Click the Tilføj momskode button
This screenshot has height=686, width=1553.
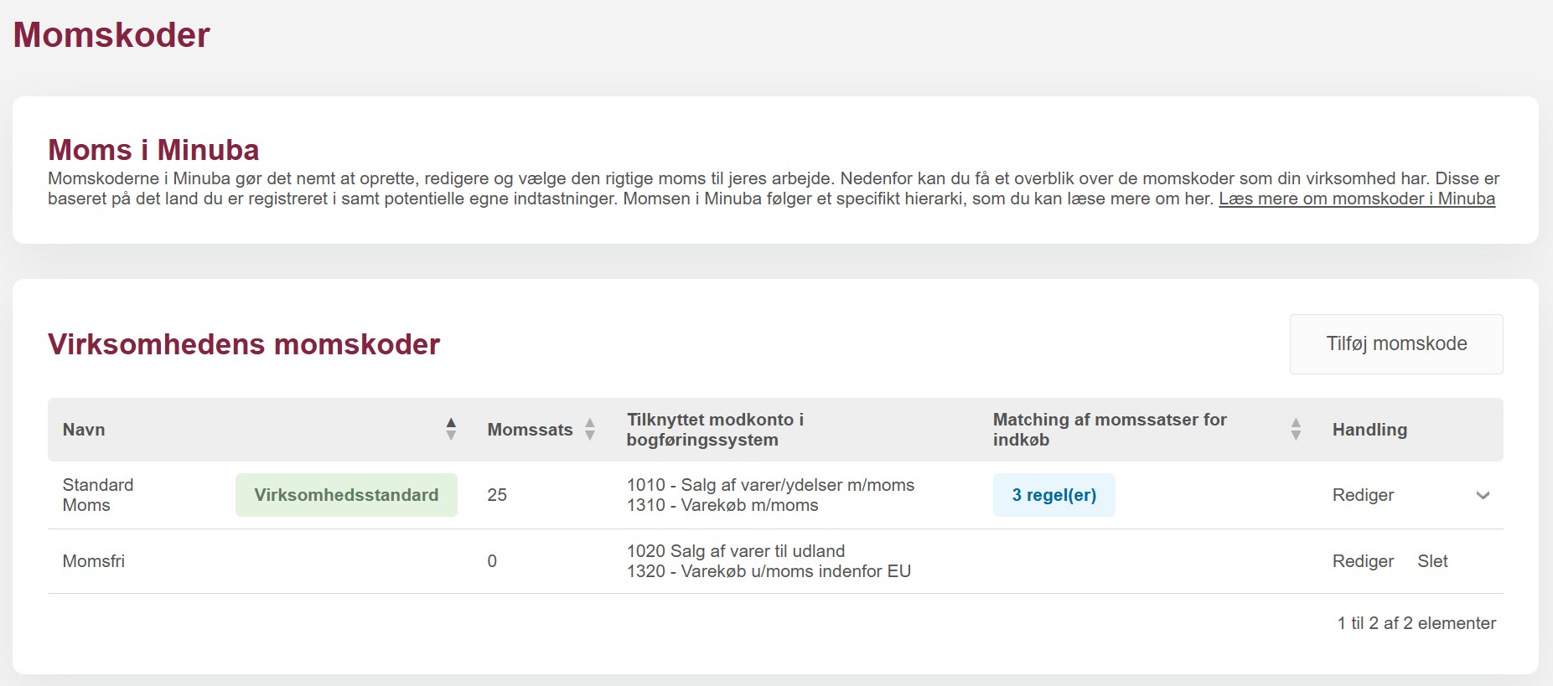1395,343
